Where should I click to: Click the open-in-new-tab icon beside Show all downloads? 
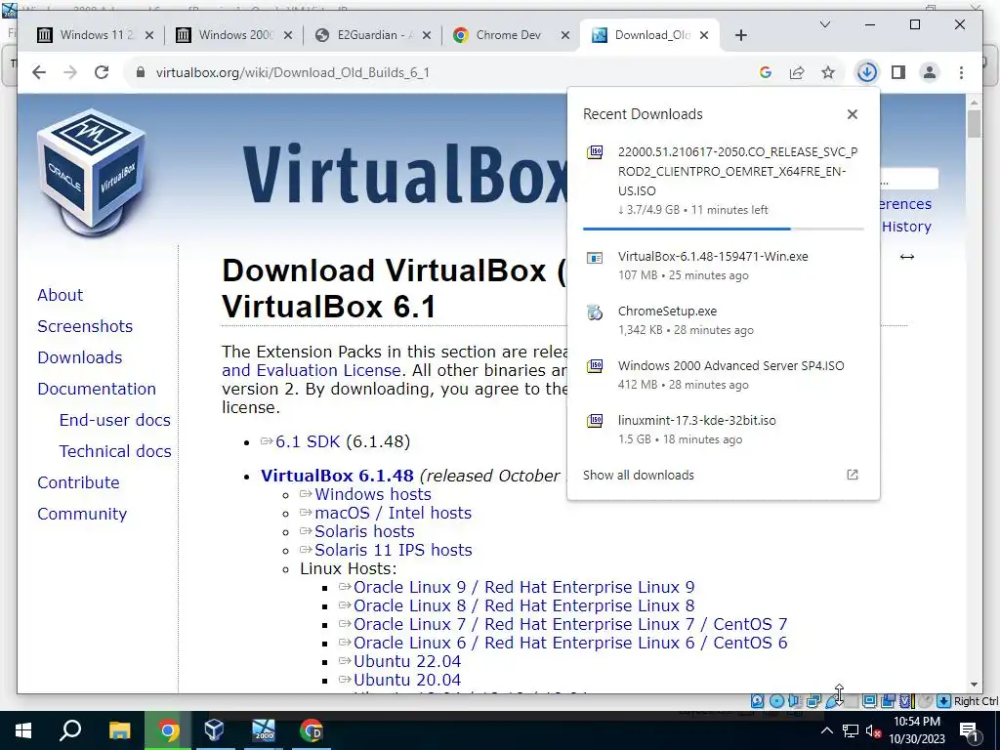click(x=852, y=475)
